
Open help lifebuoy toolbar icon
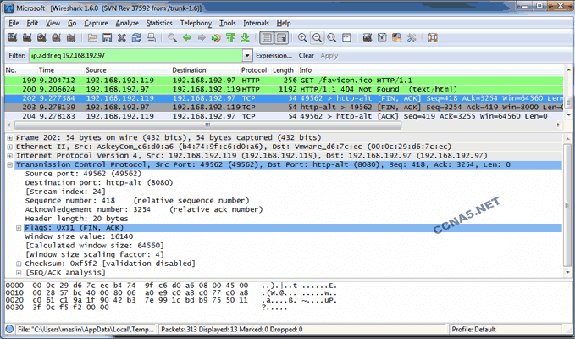(x=433, y=38)
